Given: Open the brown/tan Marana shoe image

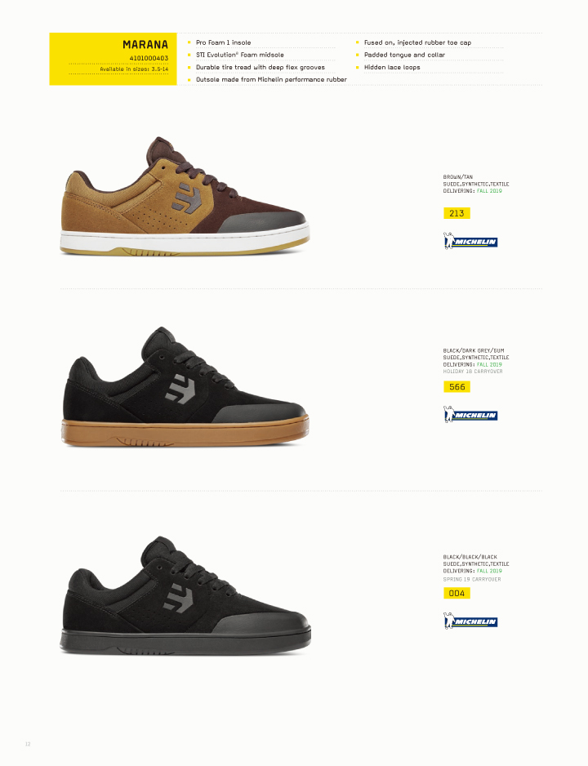Looking at the screenshot, I should pyautogui.click(x=185, y=196).
